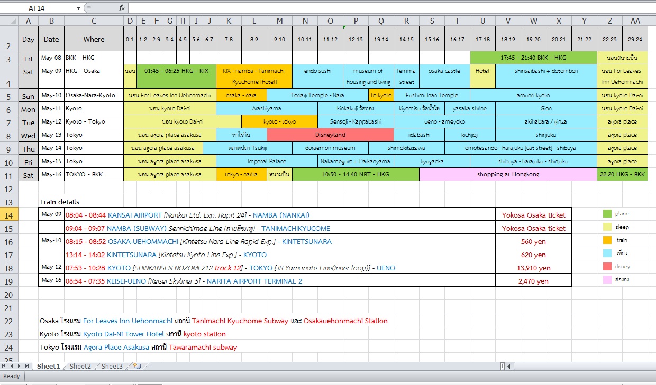
Task: Click the 'May-13' date cell
Action: click(51, 135)
